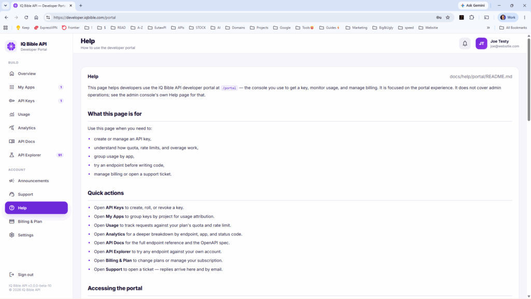Image resolution: width=531 pixels, height=299 pixels.
Task: Click the Joe Testy account name
Action: tap(499, 42)
